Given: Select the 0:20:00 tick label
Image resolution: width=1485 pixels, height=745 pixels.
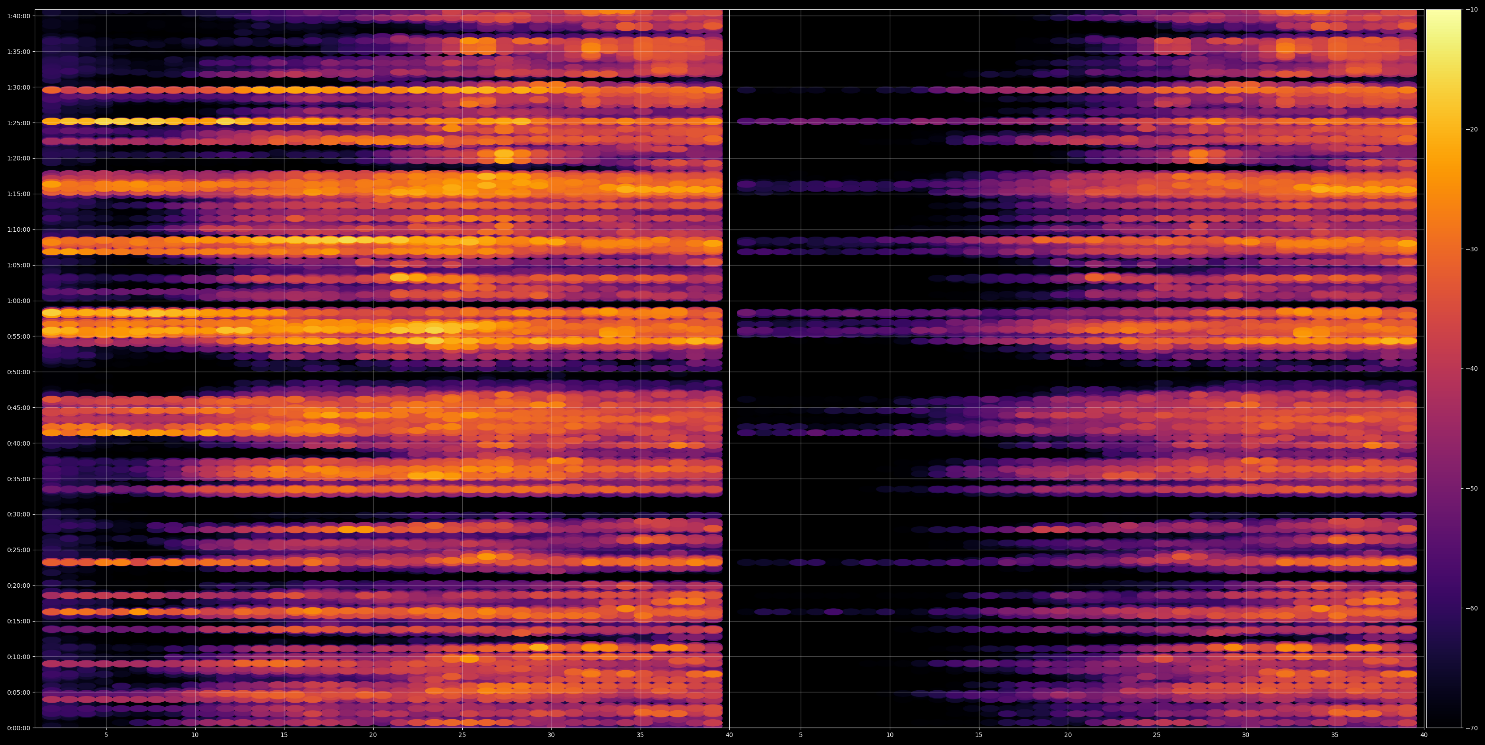Looking at the screenshot, I should pos(18,585).
